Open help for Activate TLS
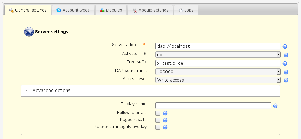301x139 pixels. coord(286,55)
